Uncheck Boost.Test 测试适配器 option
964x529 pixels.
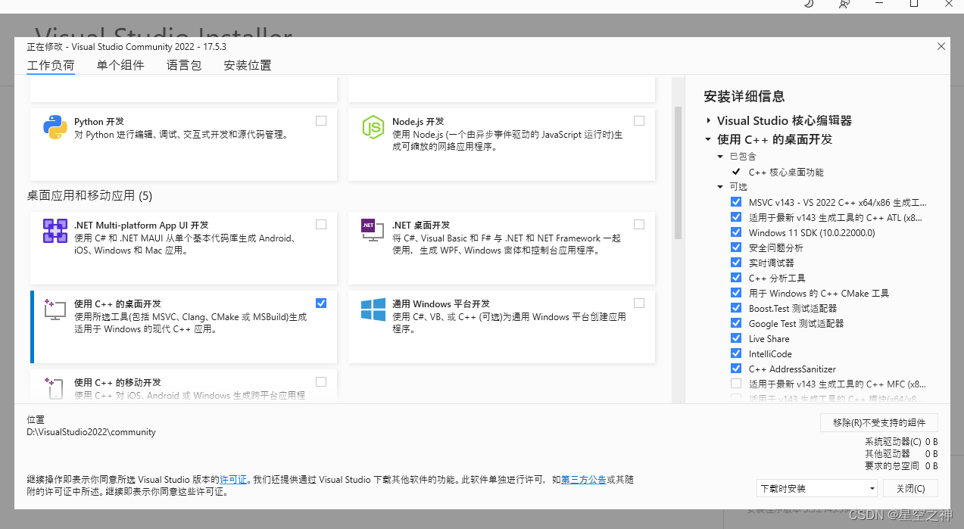click(736, 308)
